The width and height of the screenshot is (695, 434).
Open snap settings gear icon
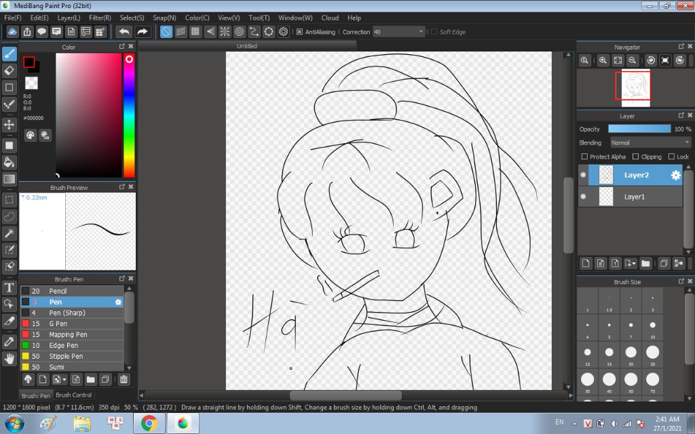[283, 32]
